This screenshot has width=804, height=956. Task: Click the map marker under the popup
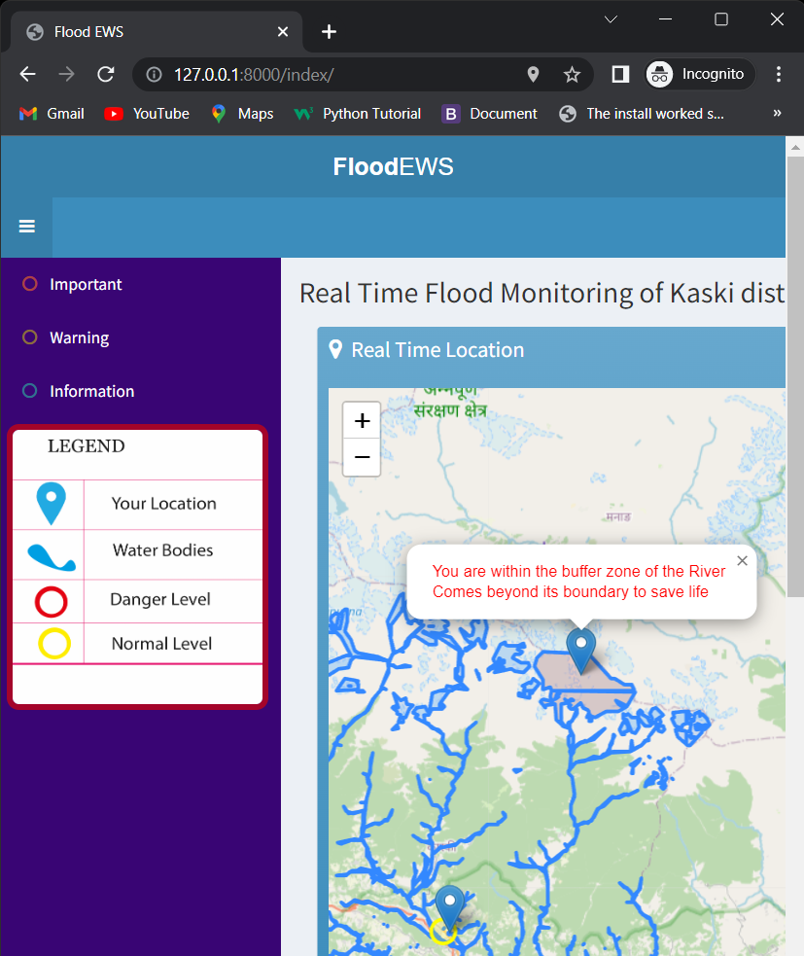click(x=581, y=652)
